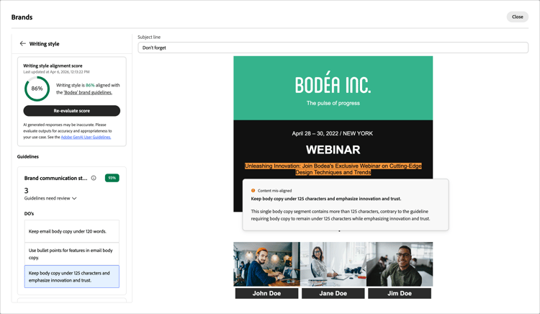
Task: Open the Adobe GenAI User Guidelines link
Action: [86, 137]
